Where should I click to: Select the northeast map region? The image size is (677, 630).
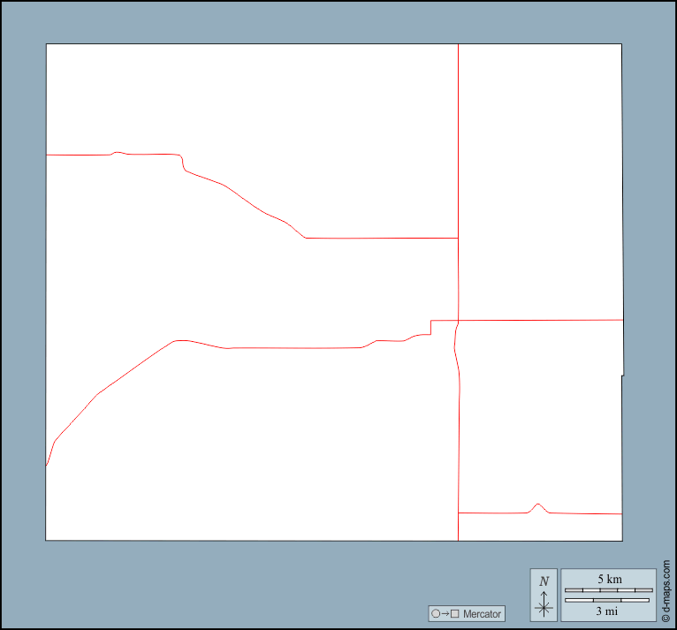539,177
